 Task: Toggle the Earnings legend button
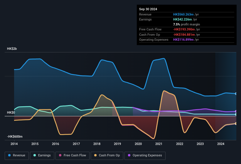click(42, 156)
